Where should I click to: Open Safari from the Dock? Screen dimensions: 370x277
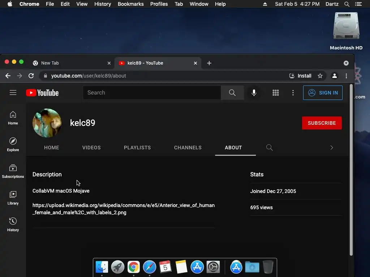tap(149, 267)
